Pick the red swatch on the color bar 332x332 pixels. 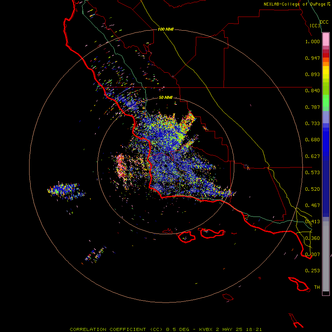[326, 55]
